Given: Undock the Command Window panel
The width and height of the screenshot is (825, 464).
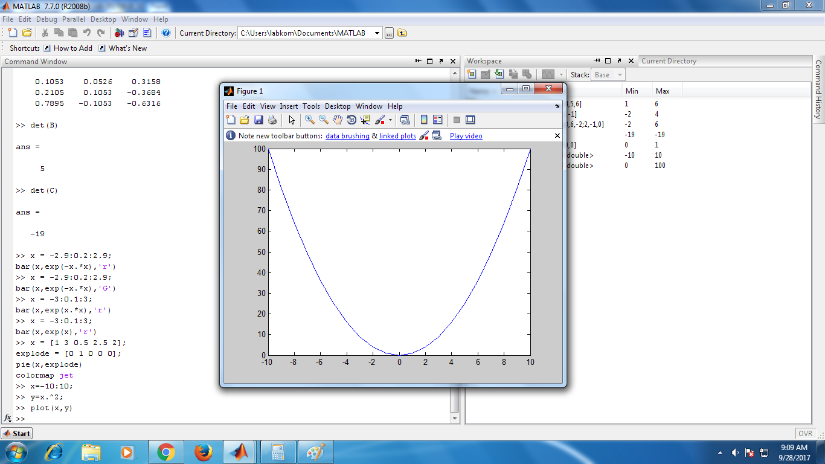Looking at the screenshot, I should click(441, 61).
